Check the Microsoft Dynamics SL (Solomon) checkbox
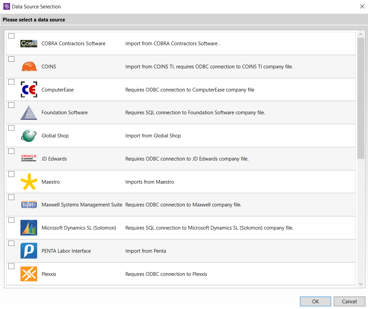 [x=11, y=220]
